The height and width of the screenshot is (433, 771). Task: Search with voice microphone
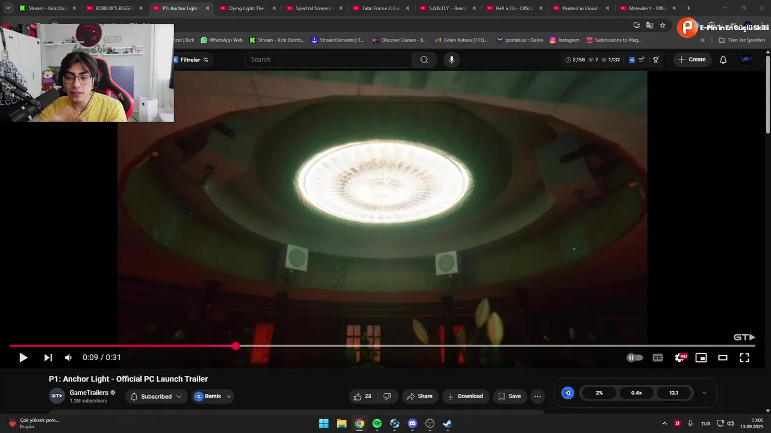click(452, 60)
